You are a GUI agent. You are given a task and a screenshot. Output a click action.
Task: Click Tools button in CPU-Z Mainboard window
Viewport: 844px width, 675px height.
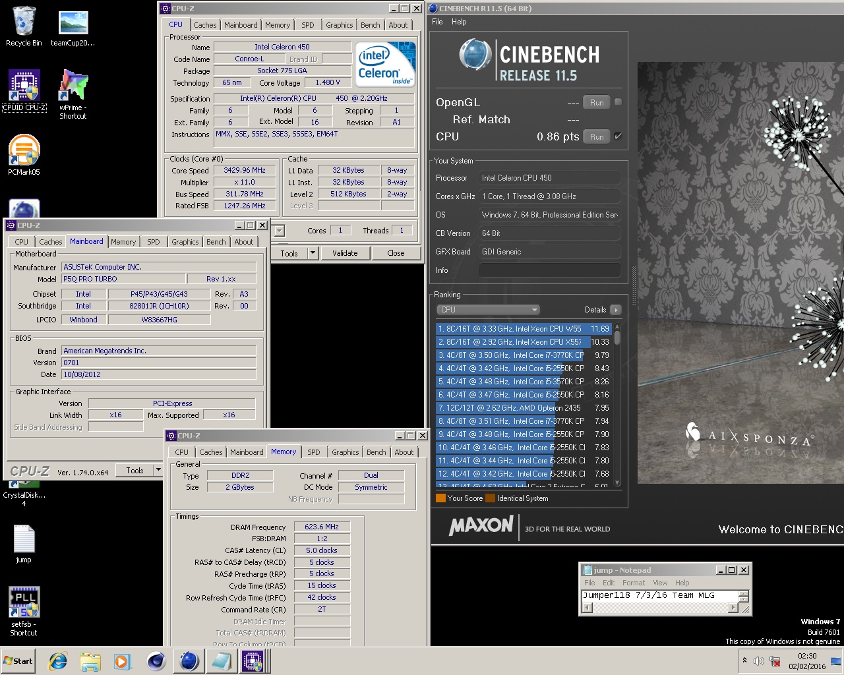(135, 470)
